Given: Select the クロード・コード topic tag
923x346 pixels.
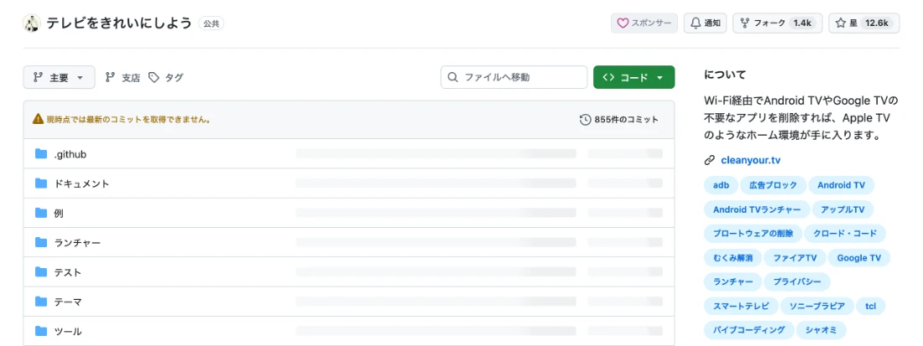Looking at the screenshot, I should 845,233.
